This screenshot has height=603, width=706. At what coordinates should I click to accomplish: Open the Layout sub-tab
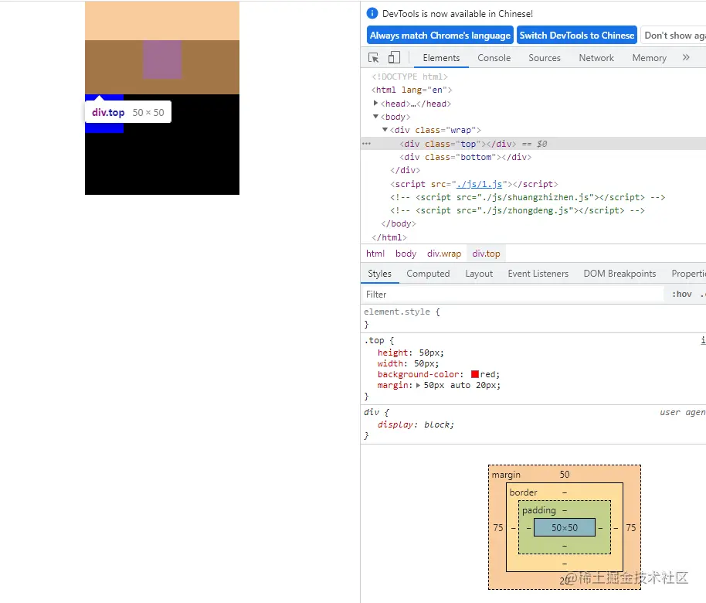click(479, 274)
